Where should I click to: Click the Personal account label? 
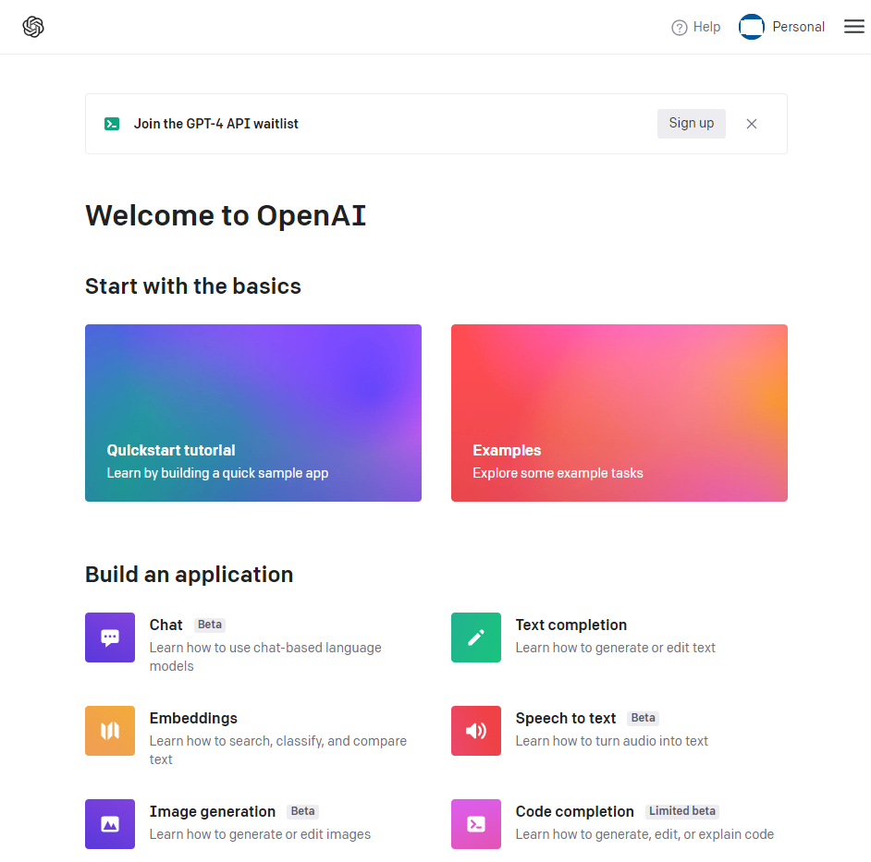point(798,27)
